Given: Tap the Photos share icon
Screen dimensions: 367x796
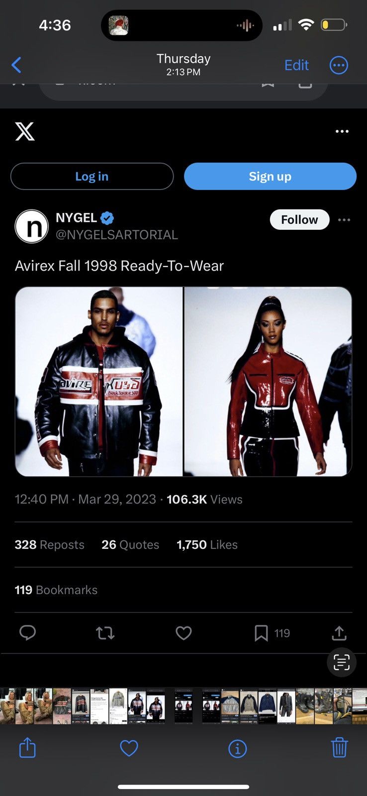Looking at the screenshot, I should click(27, 747).
